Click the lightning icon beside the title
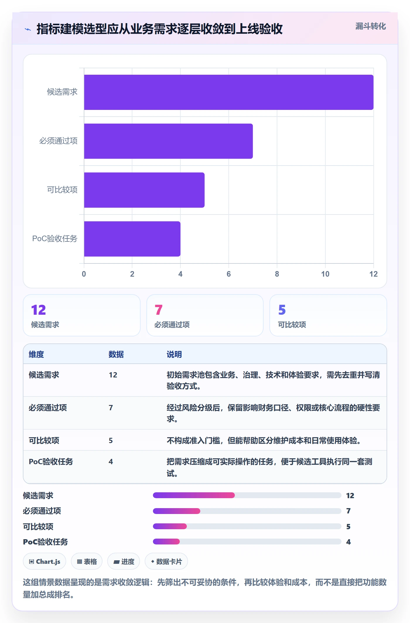This screenshot has width=410, height=623. [28, 29]
